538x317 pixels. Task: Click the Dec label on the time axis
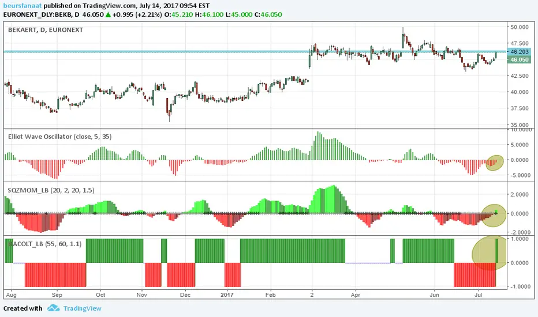[x=185, y=295]
